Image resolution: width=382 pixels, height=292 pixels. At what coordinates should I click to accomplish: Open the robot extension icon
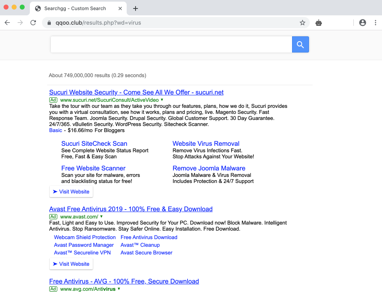319,23
